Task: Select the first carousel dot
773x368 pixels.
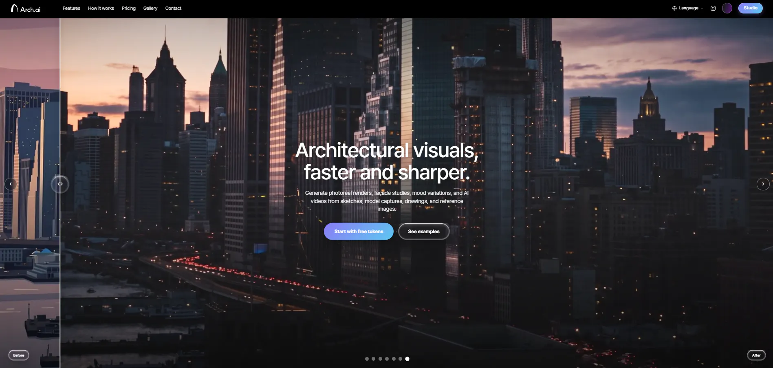Action: click(x=367, y=359)
